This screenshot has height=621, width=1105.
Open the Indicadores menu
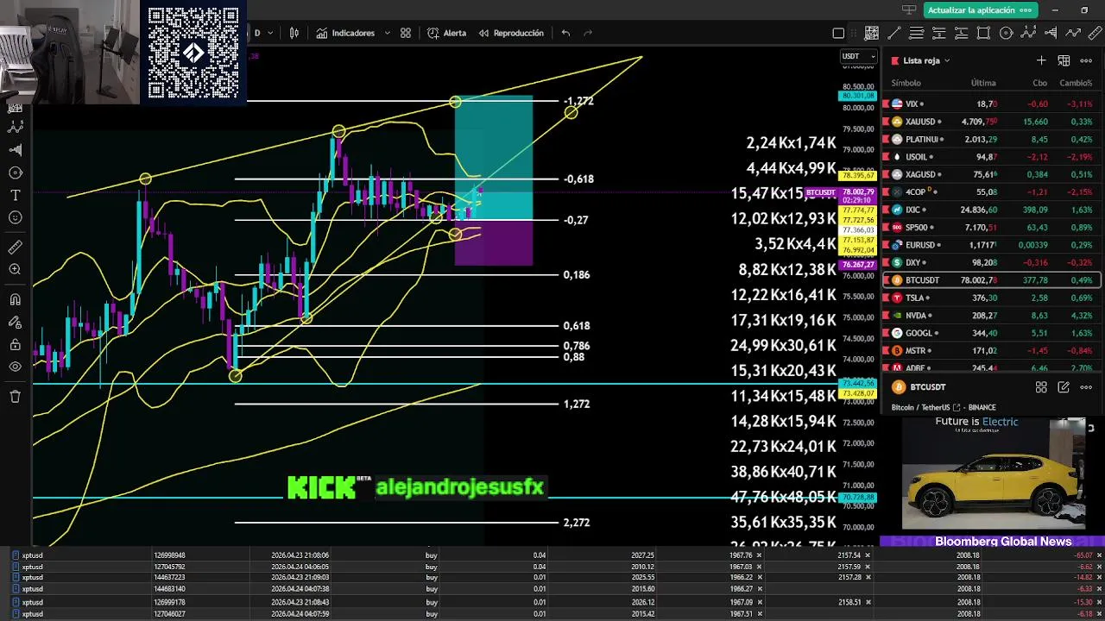pyautogui.click(x=345, y=33)
